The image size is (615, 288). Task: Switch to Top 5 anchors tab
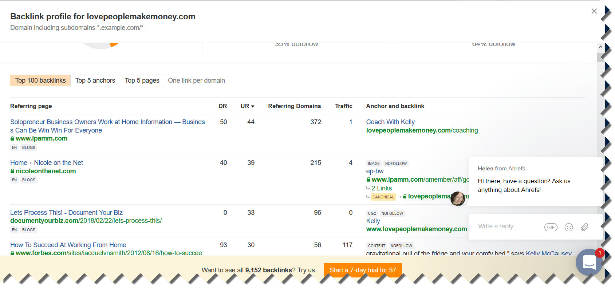pos(95,80)
